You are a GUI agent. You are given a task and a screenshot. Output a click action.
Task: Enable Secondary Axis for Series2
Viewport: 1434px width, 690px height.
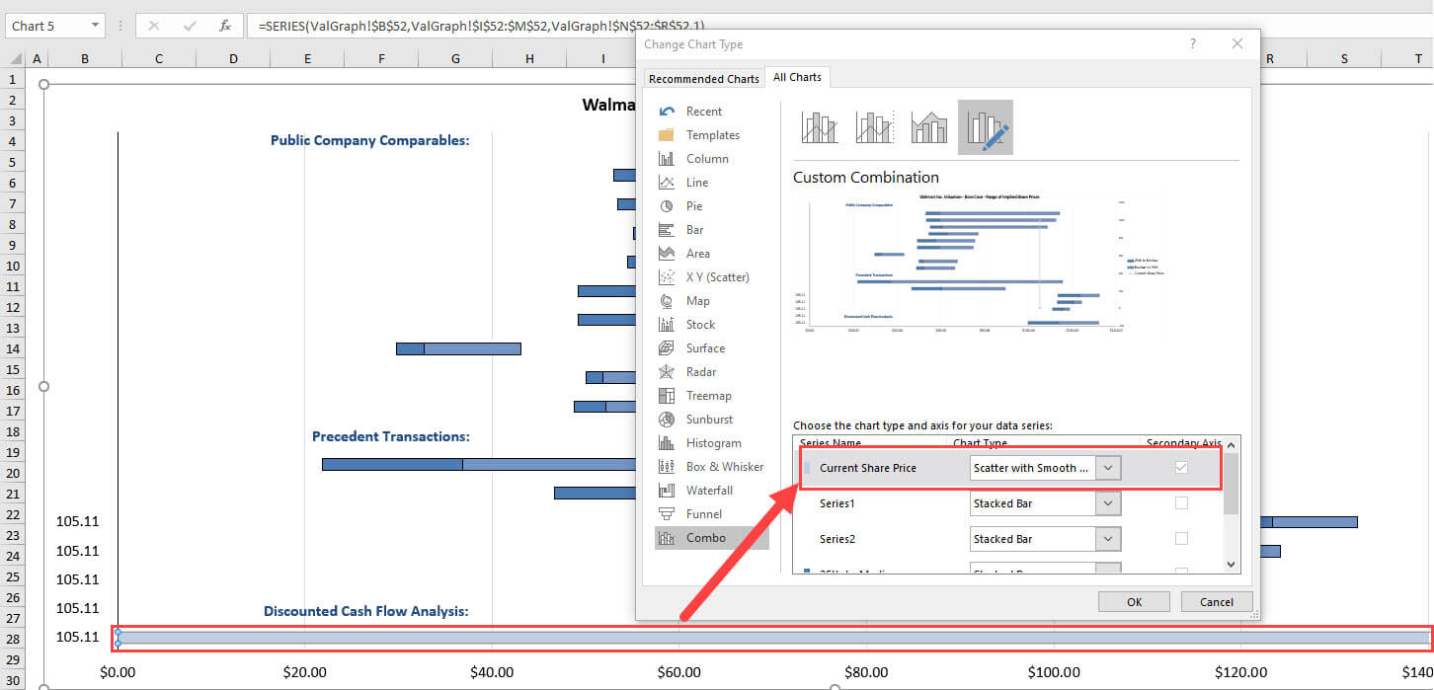pos(1181,538)
